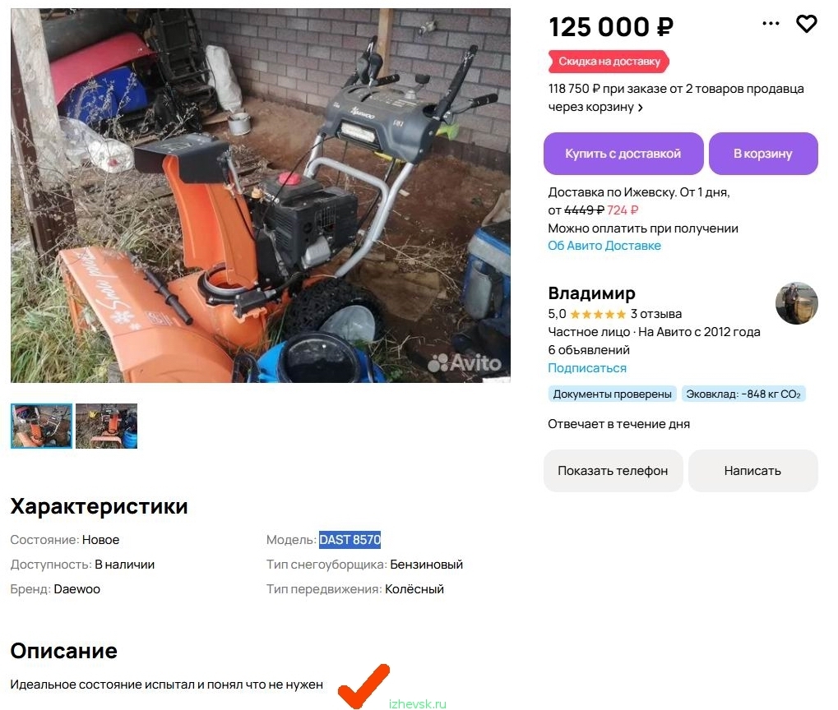Select the first photo thumbnail
Viewport: 838px width, 710px height.
tap(42, 426)
